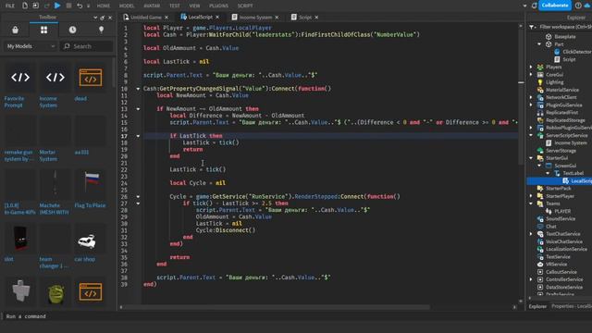Click the ReplicatedStorage icon in Explorer

540,120
